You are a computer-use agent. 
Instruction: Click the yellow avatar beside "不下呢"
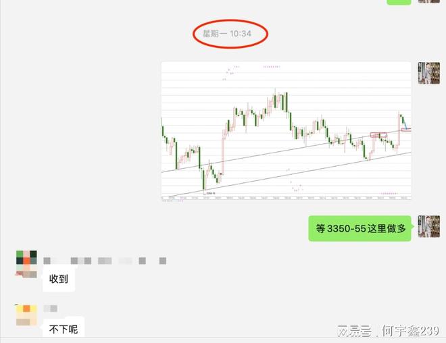[x=26, y=315]
